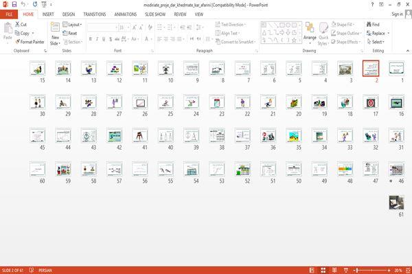Click PERSIAN language indicator
Image resolution: width=412 pixels, height=274 pixels.
click(45, 270)
